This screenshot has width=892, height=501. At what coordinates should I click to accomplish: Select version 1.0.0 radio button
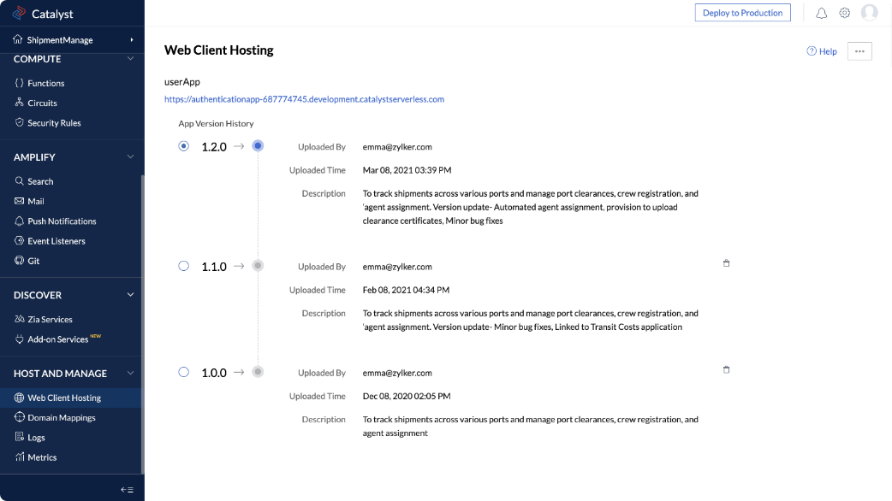point(184,372)
